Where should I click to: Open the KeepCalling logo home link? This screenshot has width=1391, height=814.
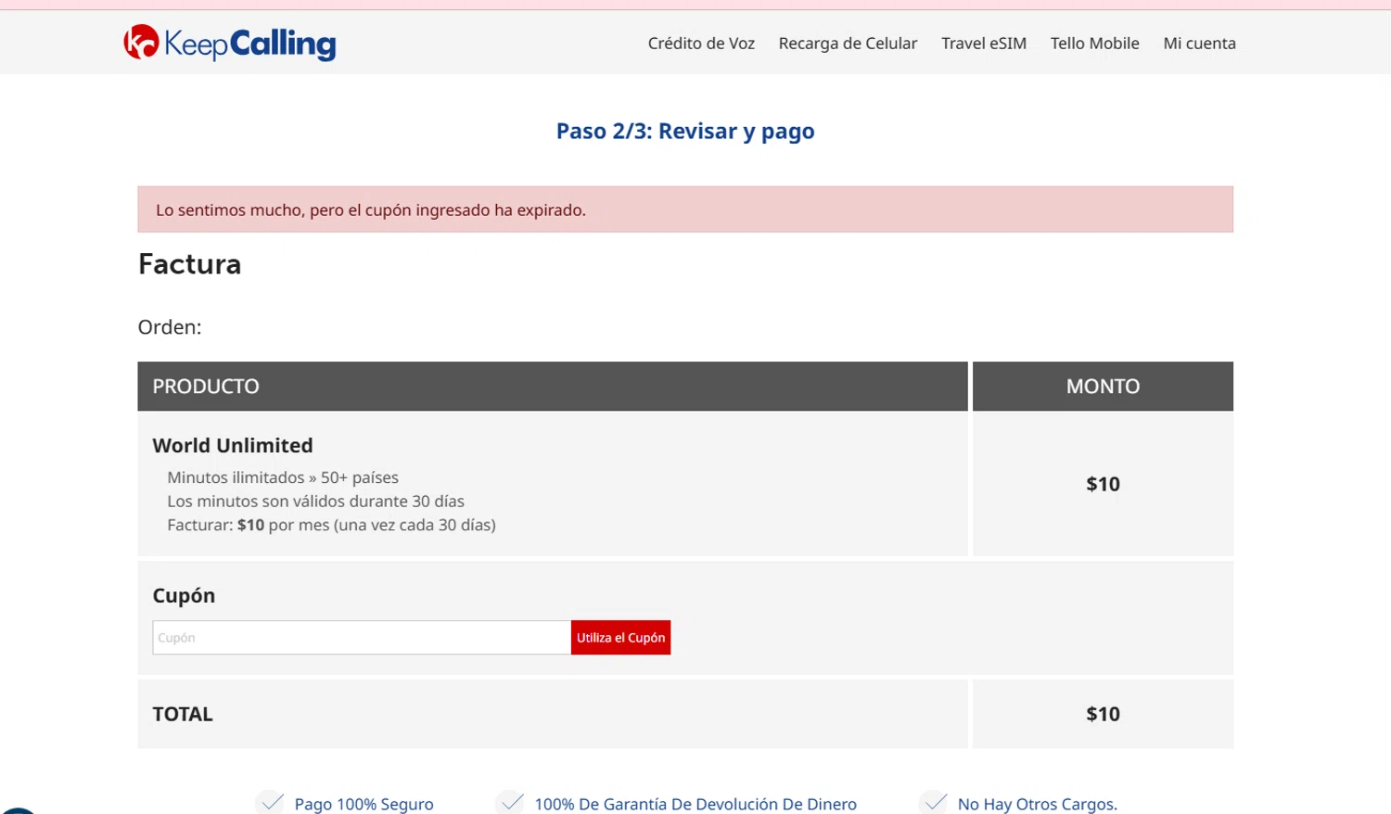click(230, 43)
